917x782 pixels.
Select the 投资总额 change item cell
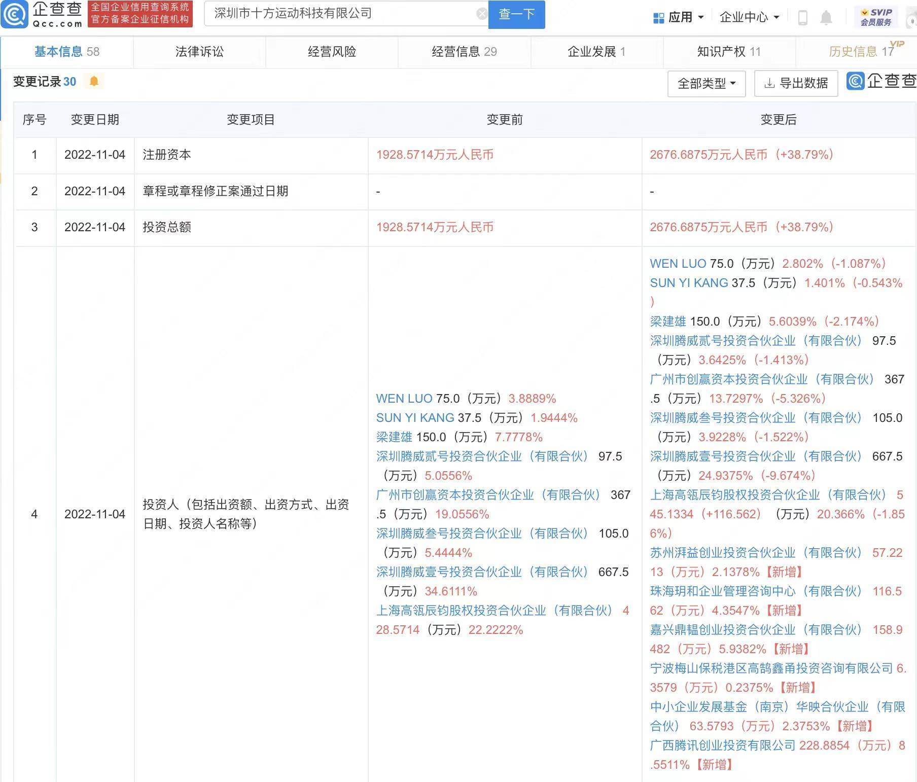pos(251,227)
